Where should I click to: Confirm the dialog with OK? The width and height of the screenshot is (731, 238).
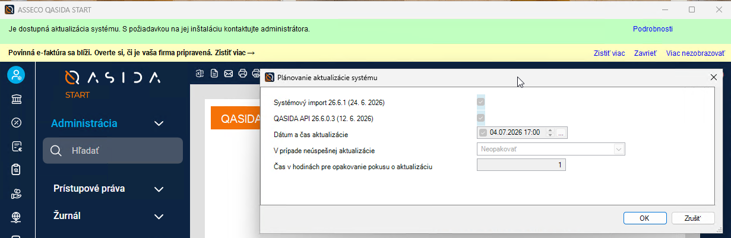coord(645,218)
